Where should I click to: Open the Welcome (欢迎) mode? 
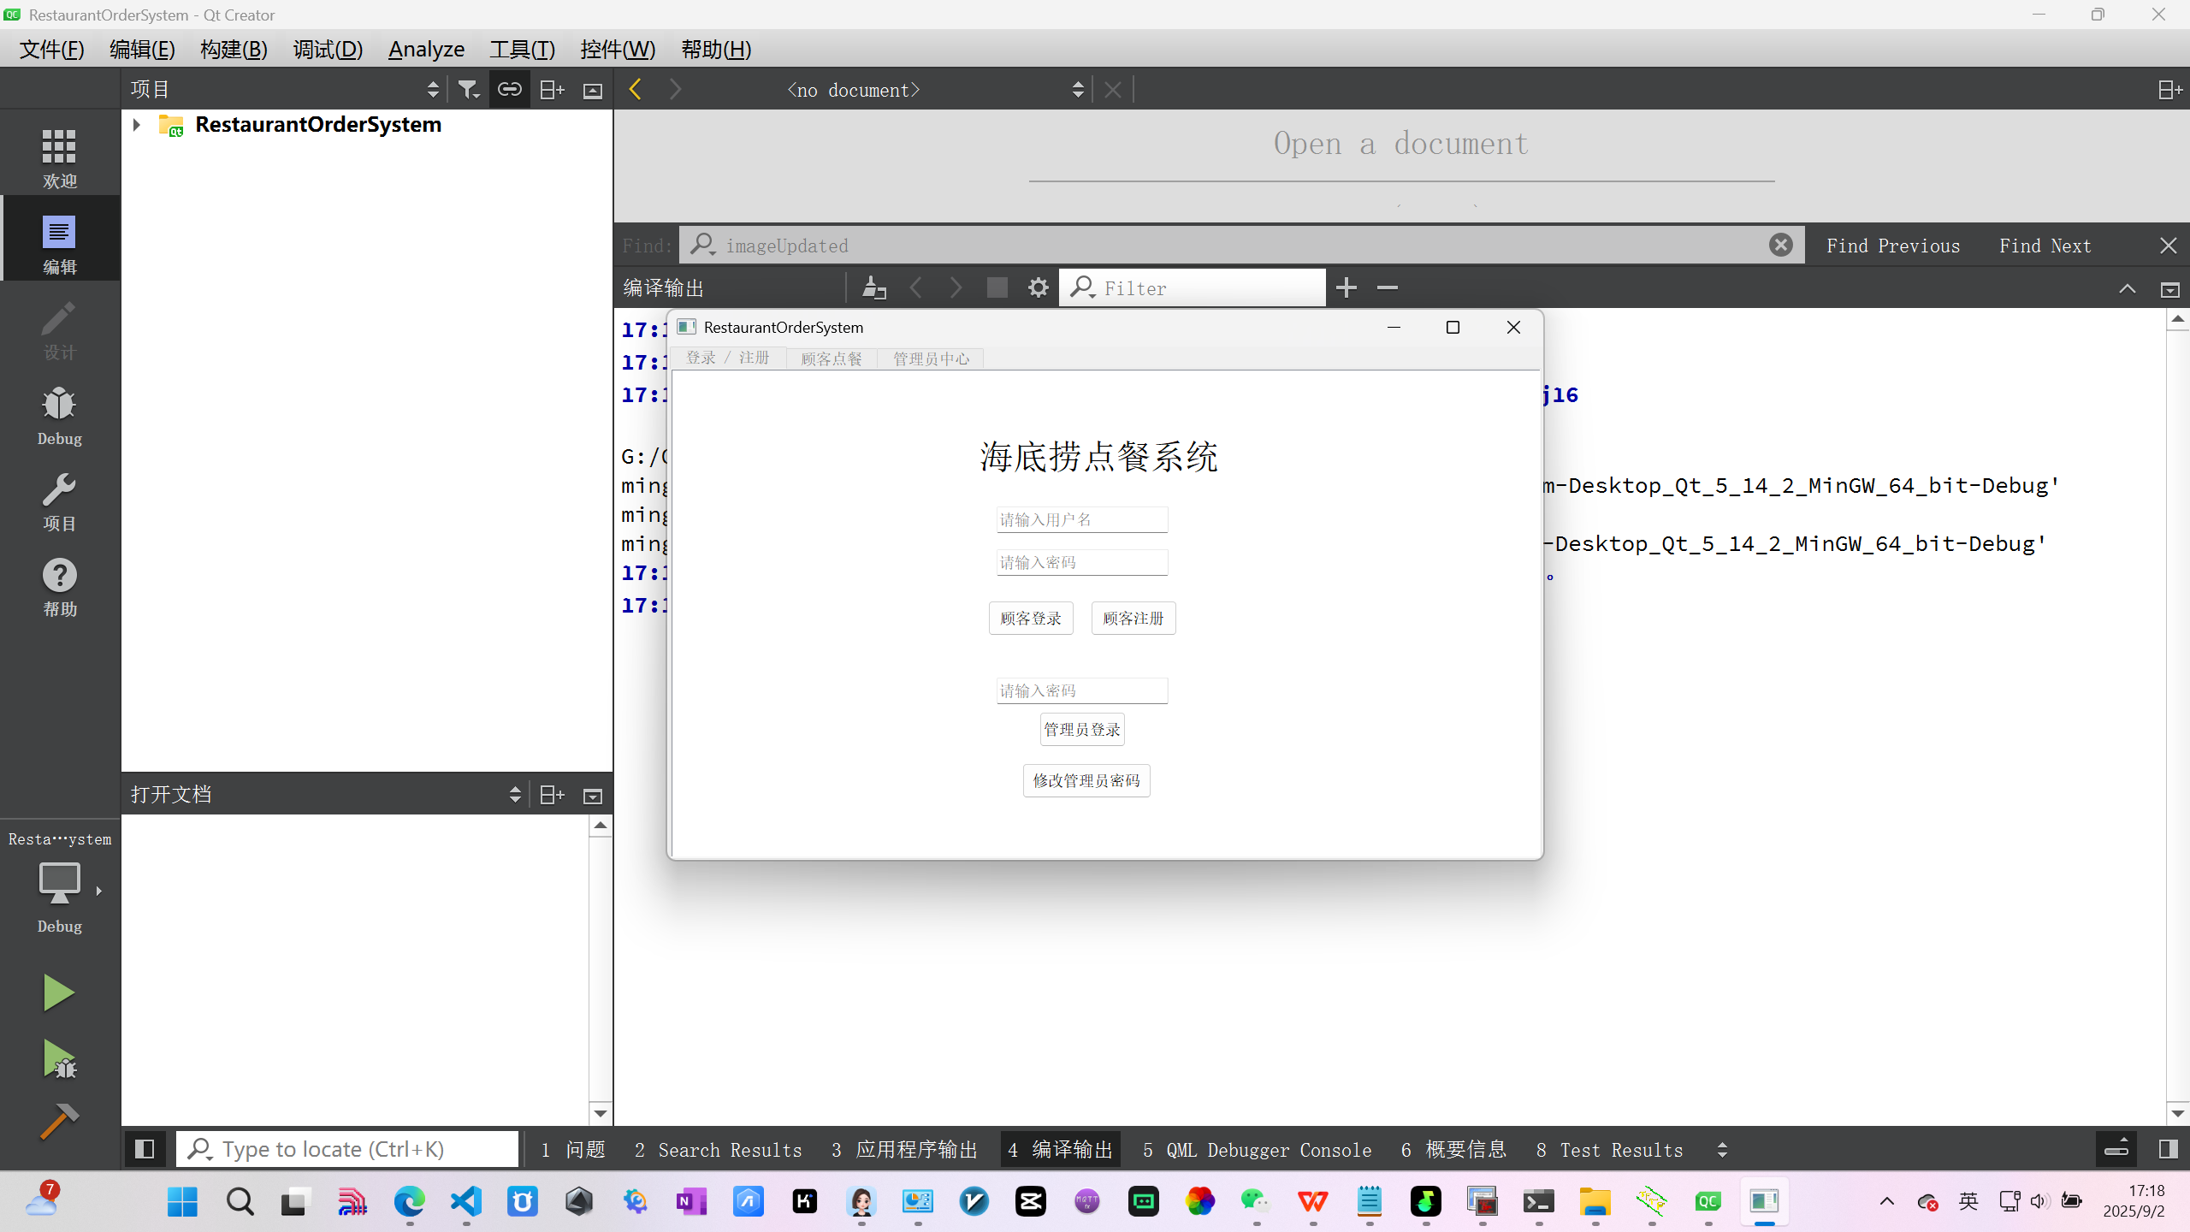point(59,157)
